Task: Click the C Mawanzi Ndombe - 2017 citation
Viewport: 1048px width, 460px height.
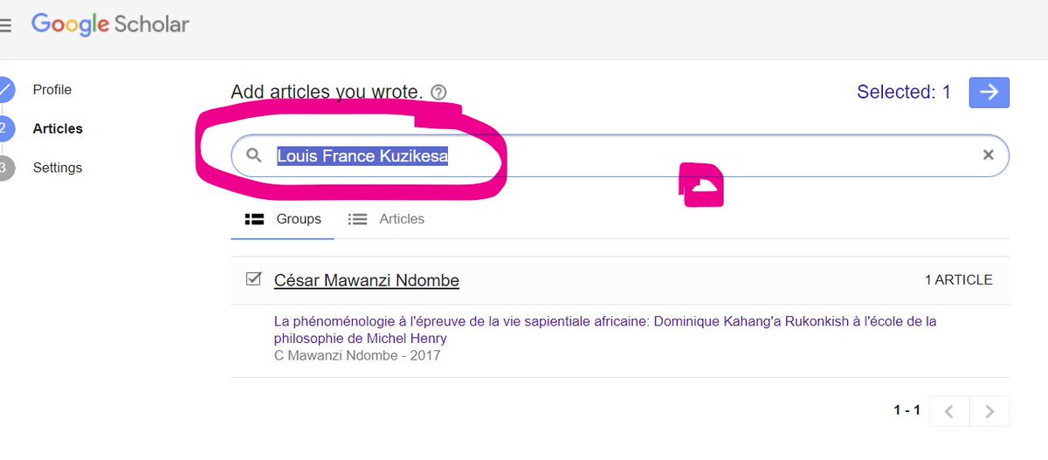Action: [x=357, y=355]
